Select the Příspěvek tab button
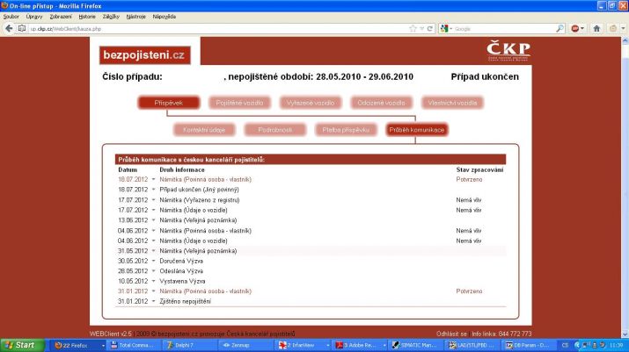Viewport: 629px width, 352px height. (169, 103)
